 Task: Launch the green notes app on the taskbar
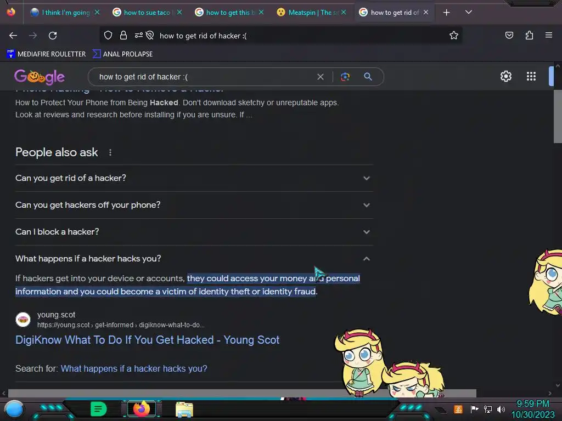[98, 409]
